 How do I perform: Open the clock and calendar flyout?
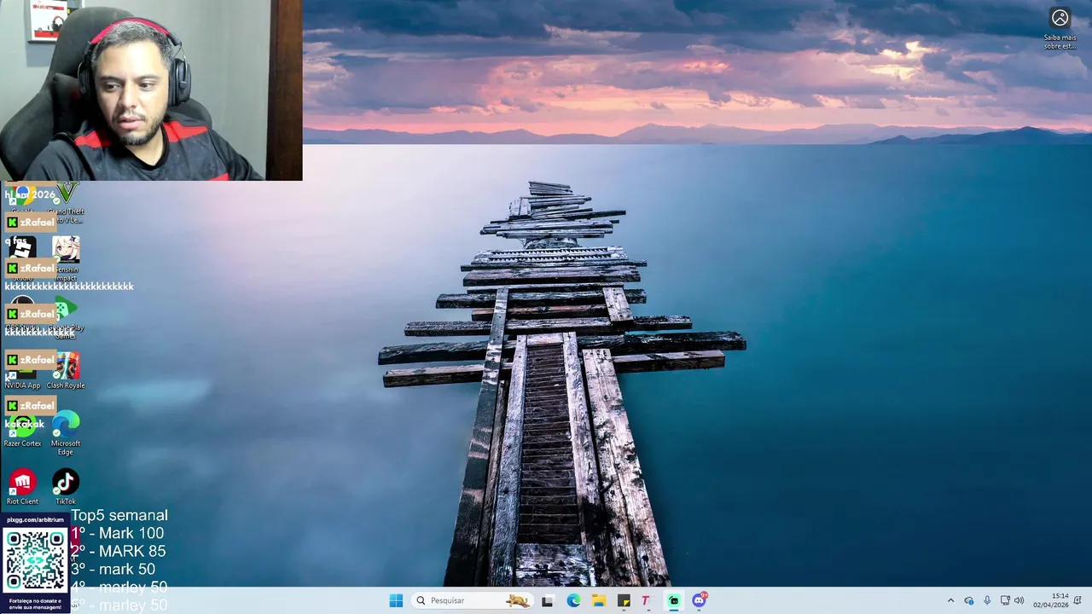[x=1051, y=600]
